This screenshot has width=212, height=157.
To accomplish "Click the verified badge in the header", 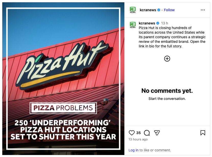I will pos(159,10).
